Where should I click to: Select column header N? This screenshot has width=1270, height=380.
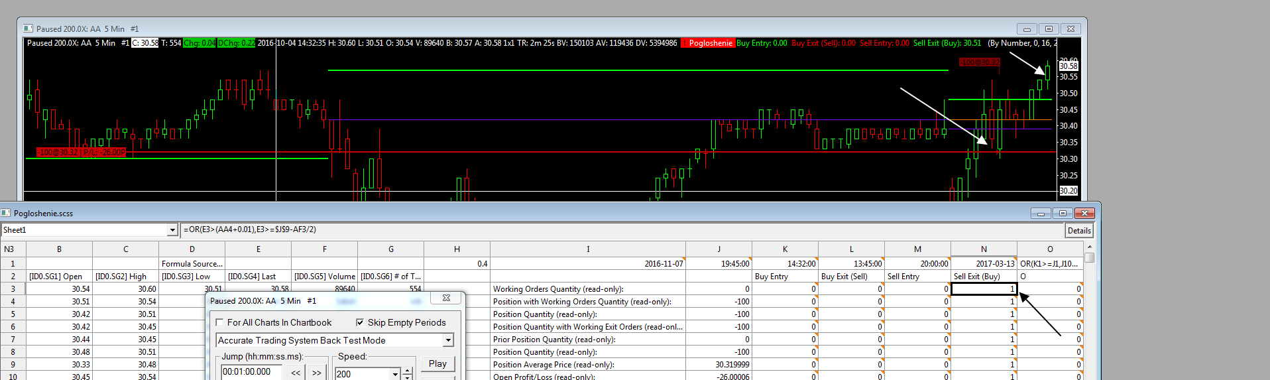pyautogui.click(x=984, y=249)
